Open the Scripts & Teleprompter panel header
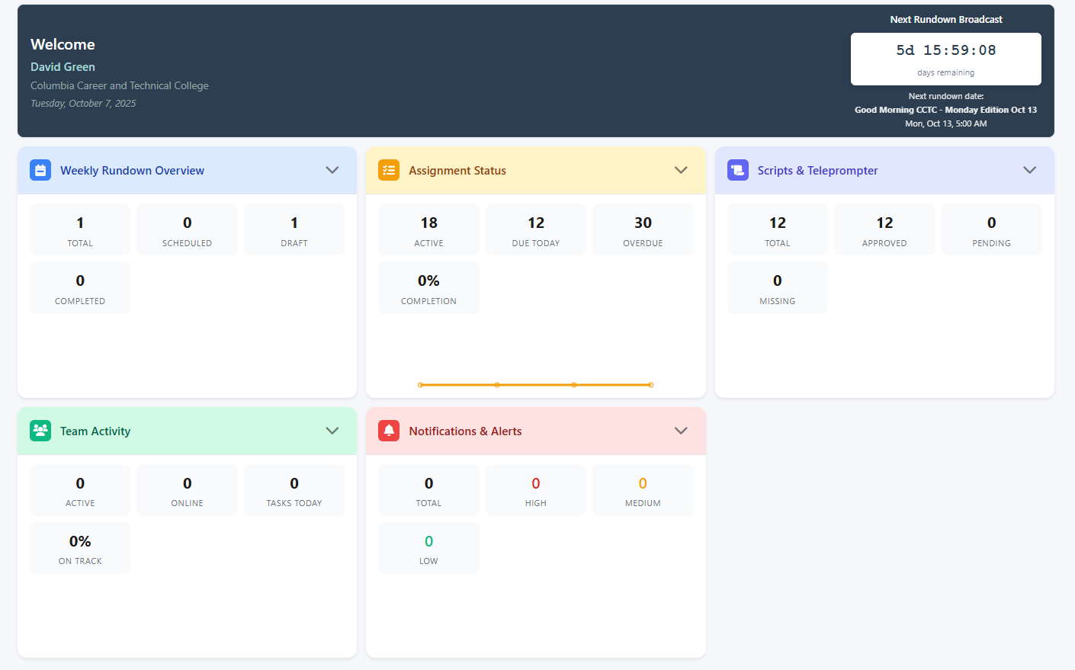 click(x=817, y=170)
